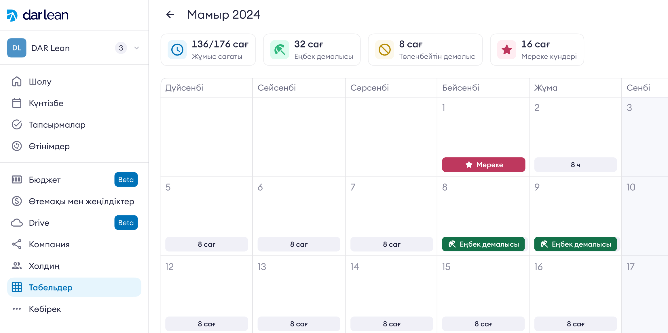Click the Мереке holiday badge on May 1
Screen dimensions: 668x333
point(484,165)
